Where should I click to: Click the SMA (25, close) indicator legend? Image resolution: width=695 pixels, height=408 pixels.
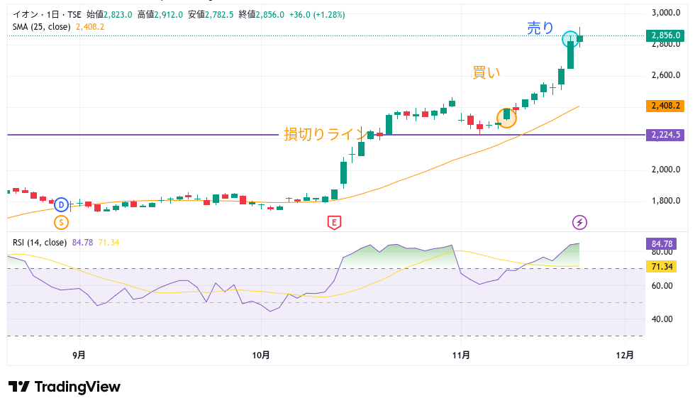tap(43, 27)
